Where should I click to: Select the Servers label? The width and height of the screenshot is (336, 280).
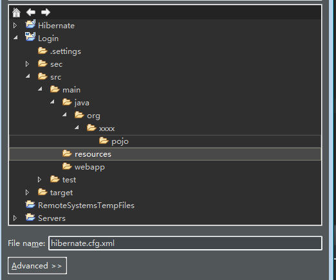tap(51, 218)
